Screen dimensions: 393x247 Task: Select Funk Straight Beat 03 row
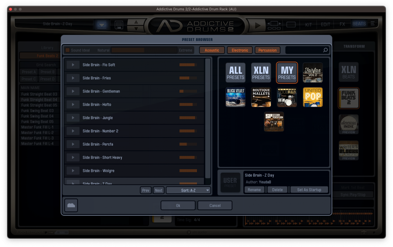coord(39,94)
